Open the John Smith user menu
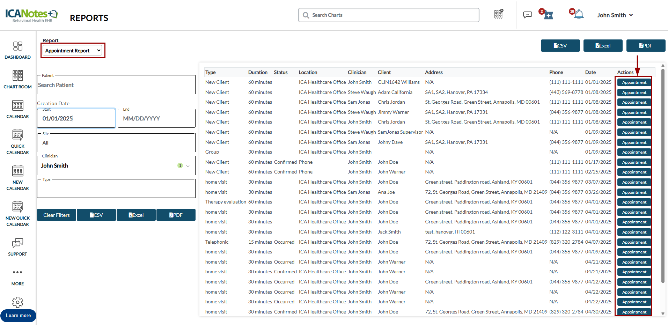 [615, 15]
